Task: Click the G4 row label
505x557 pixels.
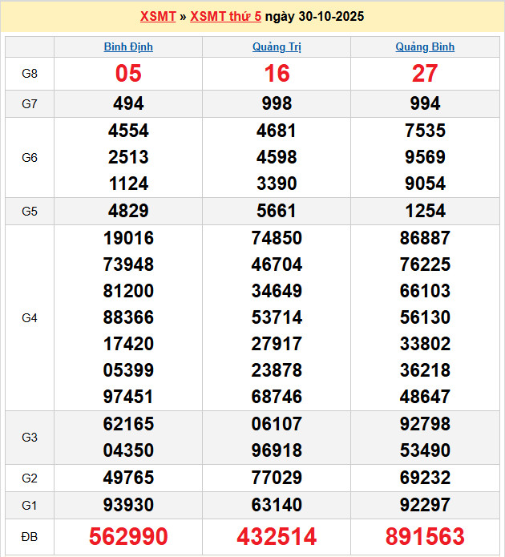Action: 30,317
